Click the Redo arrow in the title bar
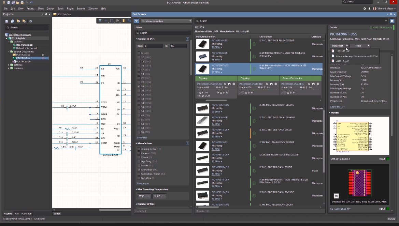 (31, 2)
